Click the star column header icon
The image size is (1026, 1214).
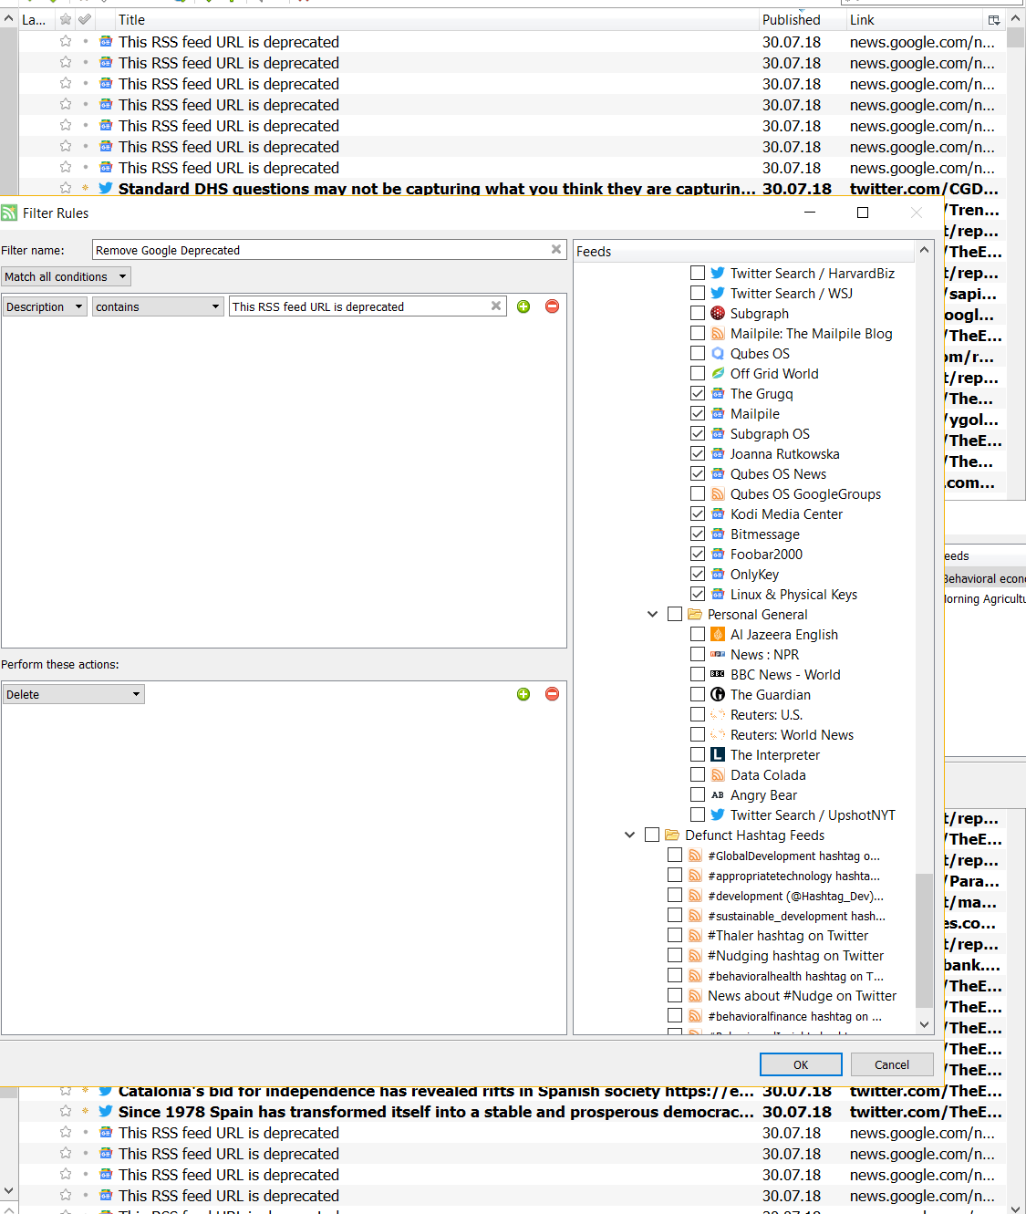(66, 19)
